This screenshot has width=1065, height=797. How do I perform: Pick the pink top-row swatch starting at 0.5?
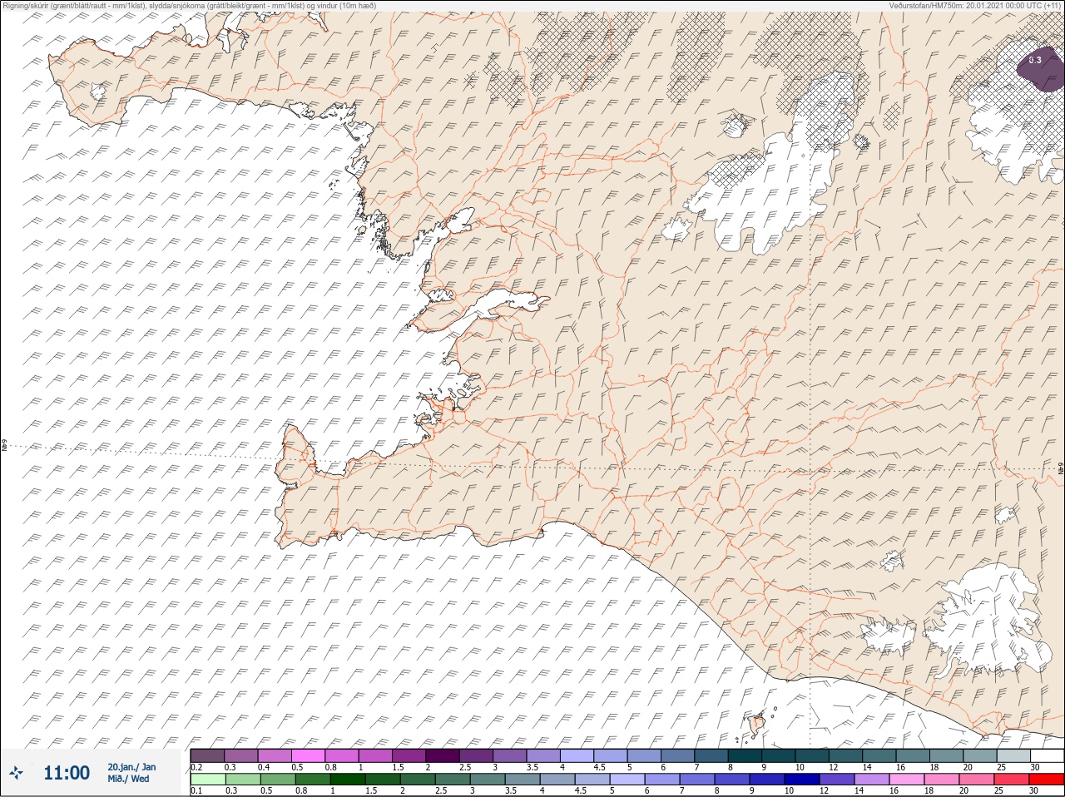point(310,755)
